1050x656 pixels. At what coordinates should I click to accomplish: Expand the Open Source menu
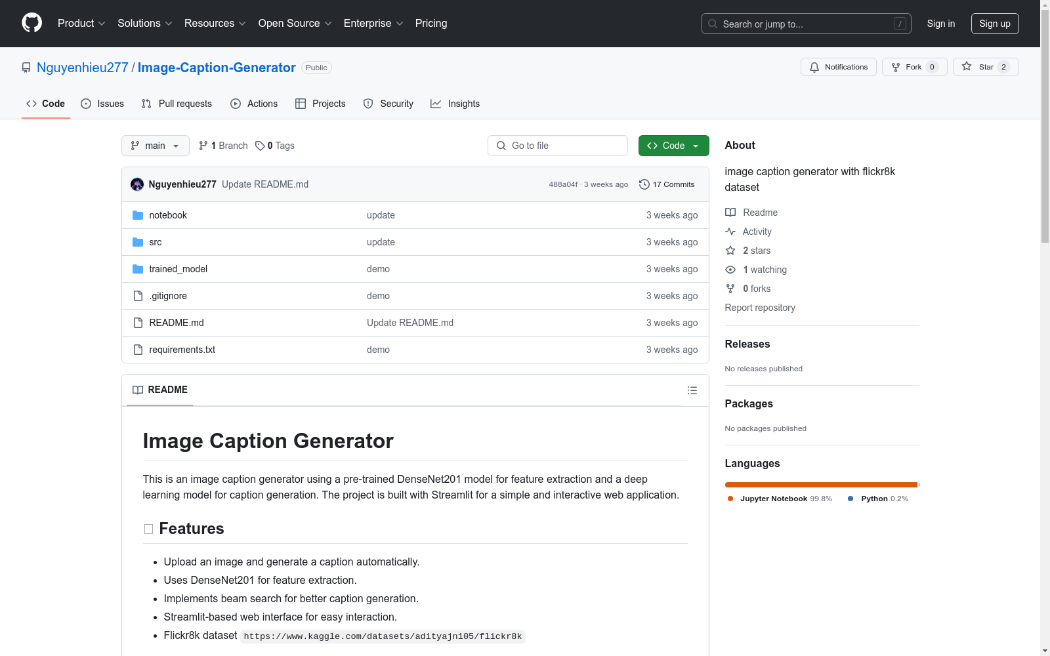click(295, 24)
